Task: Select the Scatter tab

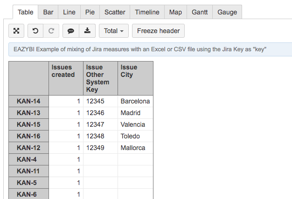Action: [115, 12]
